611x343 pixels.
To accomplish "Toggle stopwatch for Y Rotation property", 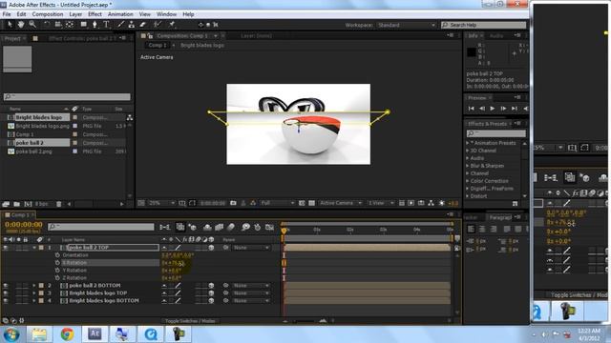I will (x=57, y=271).
